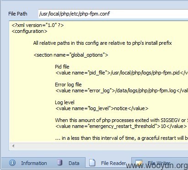Open the File Writer tab
The image size is (188, 170).
click(x=160, y=163)
